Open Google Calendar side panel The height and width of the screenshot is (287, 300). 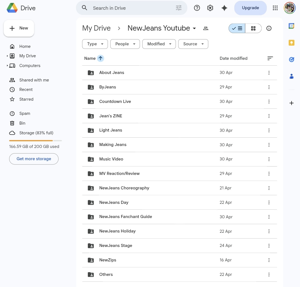click(291, 26)
